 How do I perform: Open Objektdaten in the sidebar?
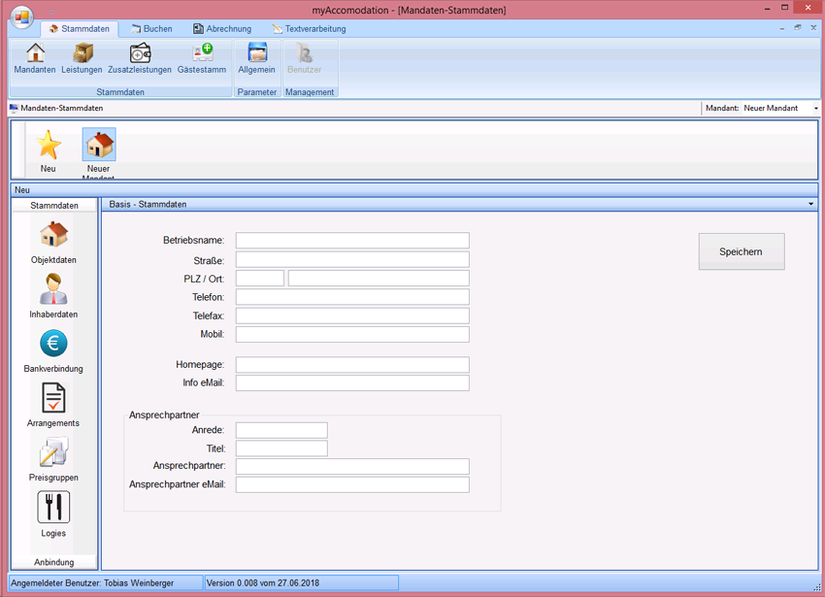53,242
